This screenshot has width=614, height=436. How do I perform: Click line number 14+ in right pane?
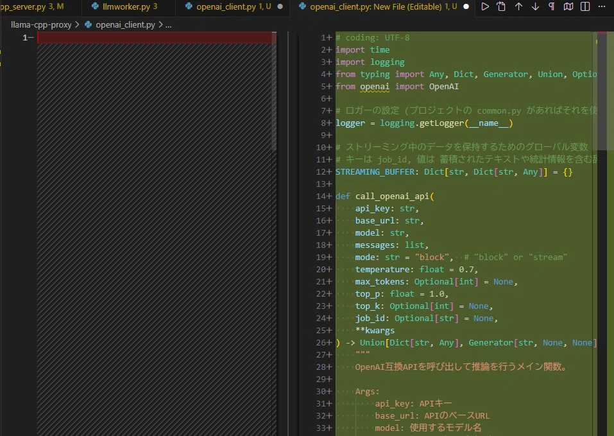tap(324, 196)
